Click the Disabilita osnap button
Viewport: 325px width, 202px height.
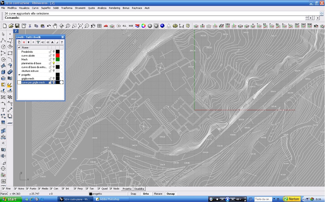click(x=139, y=189)
